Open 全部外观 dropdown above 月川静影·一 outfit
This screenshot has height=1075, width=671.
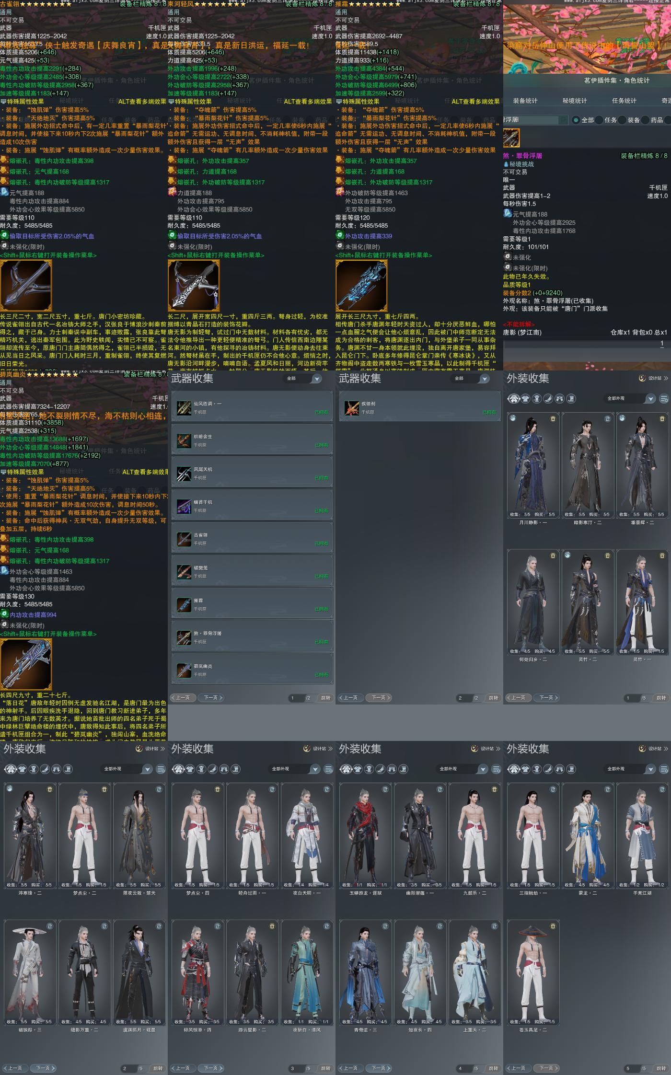(630, 398)
